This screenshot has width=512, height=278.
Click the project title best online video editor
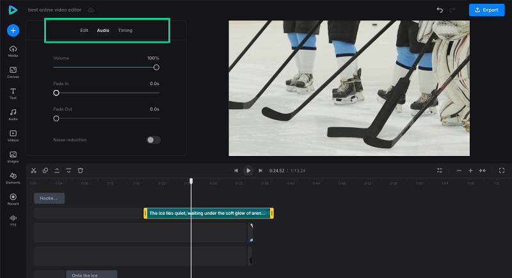coord(54,10)
